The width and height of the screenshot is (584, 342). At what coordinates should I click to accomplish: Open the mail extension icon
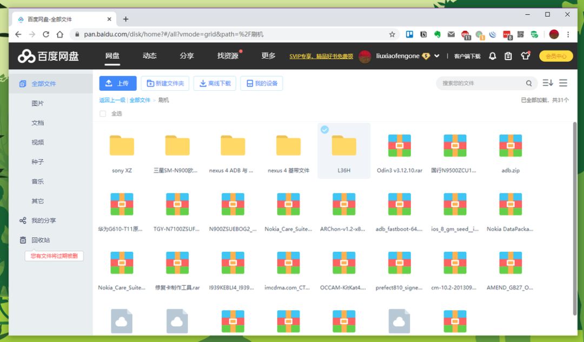(x=451, y=34)
